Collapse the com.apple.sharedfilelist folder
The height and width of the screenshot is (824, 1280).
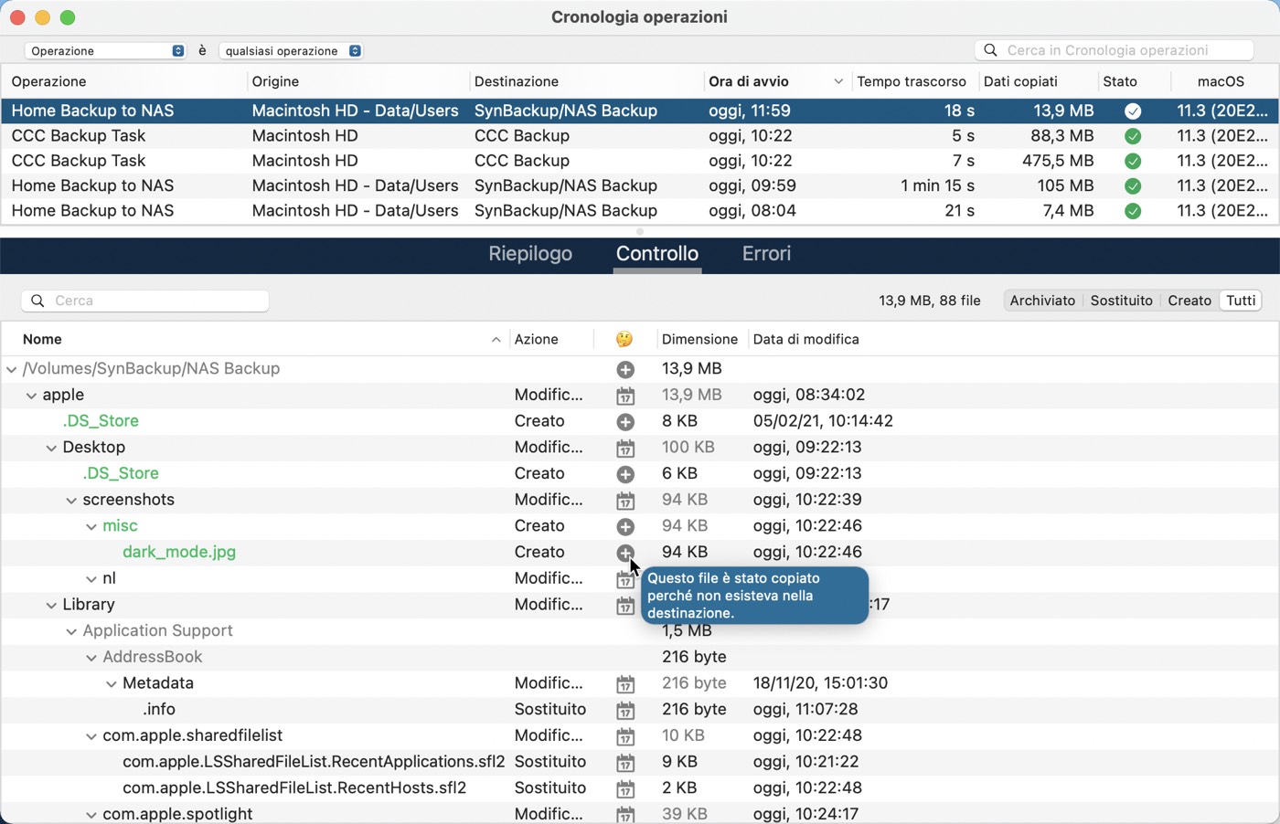[91, 736]
